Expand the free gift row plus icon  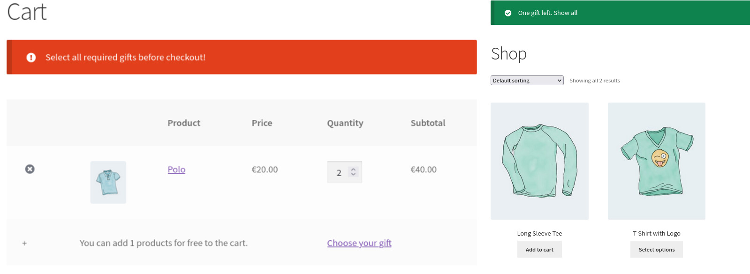tap(24, 243)
